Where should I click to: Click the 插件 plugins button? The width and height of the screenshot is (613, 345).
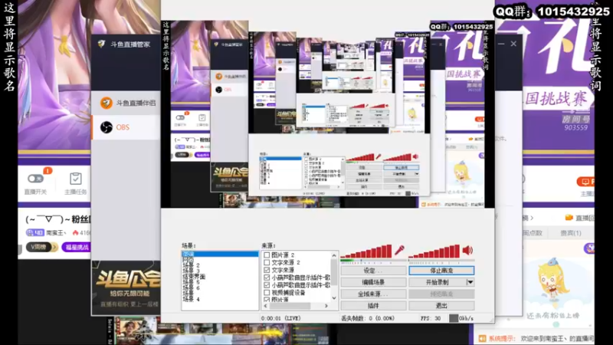click(x=373, y=305)
